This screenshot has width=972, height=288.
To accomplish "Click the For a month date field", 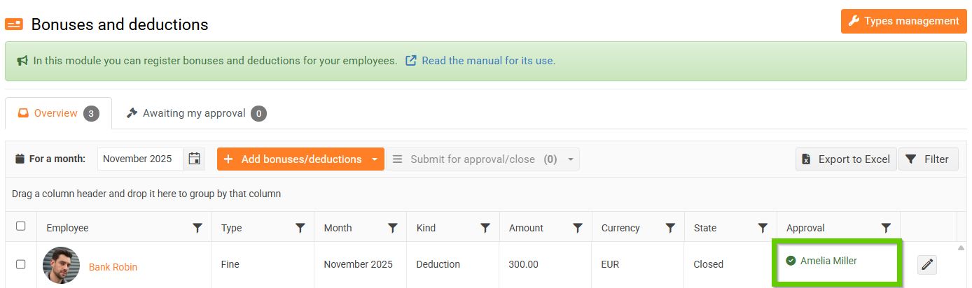I will [x=140, y=159].
